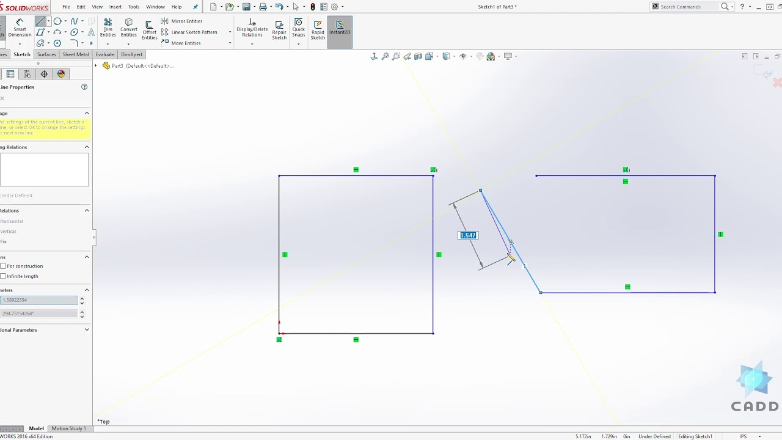Viewport: 782px width, 440px height.
Task: Click Quick Snaps tool
Action: (x=298, y=28)
